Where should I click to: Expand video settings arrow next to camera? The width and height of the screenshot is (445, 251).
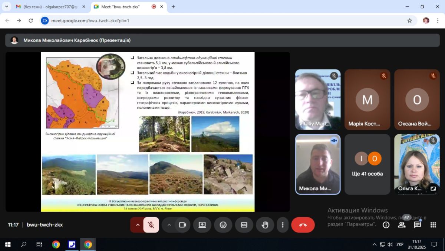coord(169,225)
